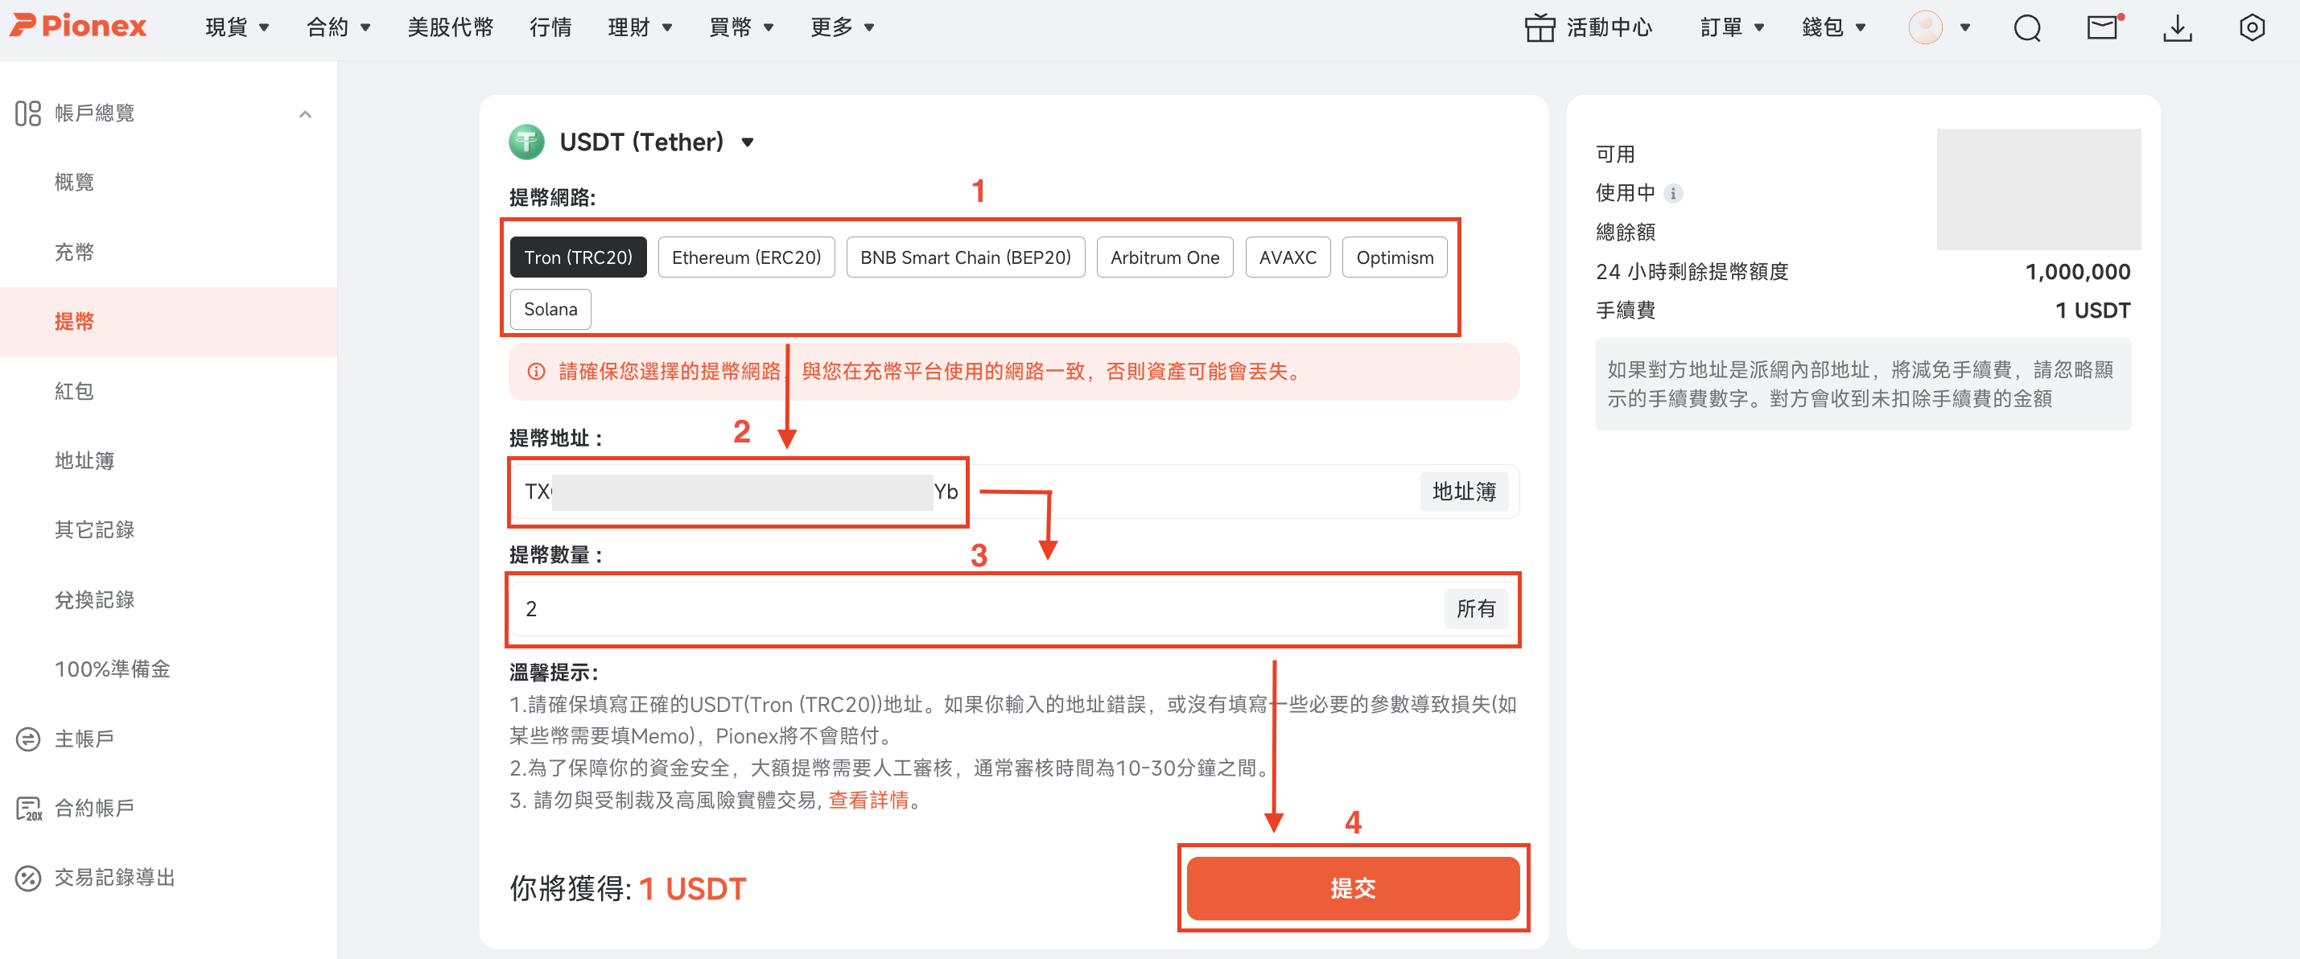This screenshot has width=2300, height=959.
Task: Open 充幣 in the sidebar
Action: (x=74, y=252)
